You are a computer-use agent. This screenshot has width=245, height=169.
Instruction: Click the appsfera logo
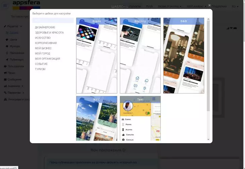(x=26, y=5)
